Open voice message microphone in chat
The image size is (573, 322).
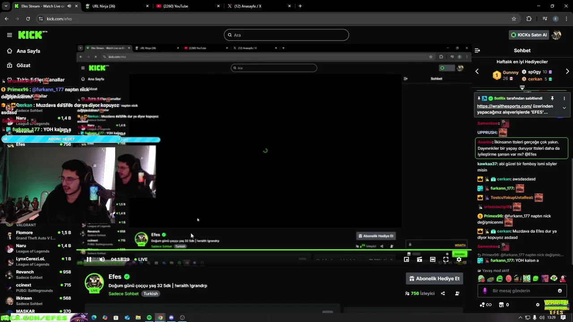point(485,291)
